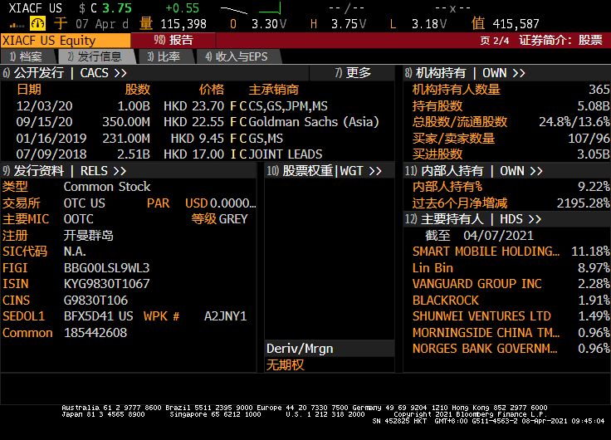Select the 09/15/20 offering row

pos(198,122)
